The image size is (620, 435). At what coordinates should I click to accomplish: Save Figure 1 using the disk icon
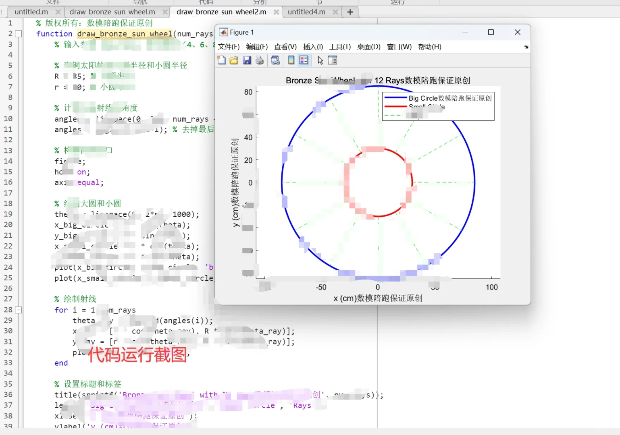click(247, 60)
